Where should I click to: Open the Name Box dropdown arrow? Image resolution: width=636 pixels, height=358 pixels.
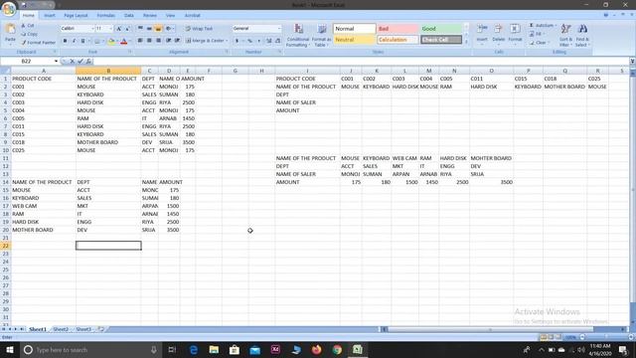pos(56,62)
